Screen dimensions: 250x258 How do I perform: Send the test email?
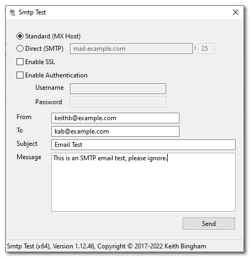pos(209,223)
